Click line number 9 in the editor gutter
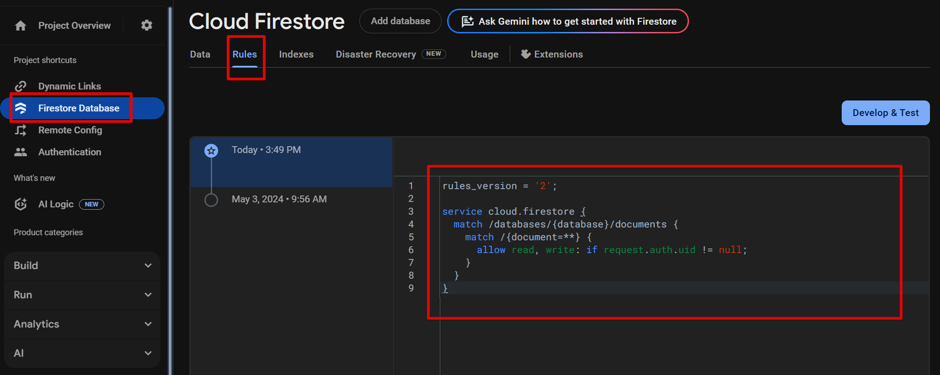The height and width of the screenshot is (375, 940). [x=411, y=288]
